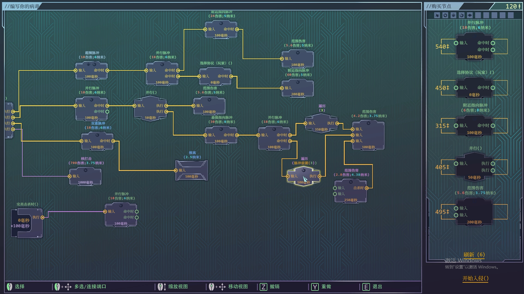Select the leaf filter icon in purchase panel
This screenshot has height=294, width=524.
[x=453, y=16]
